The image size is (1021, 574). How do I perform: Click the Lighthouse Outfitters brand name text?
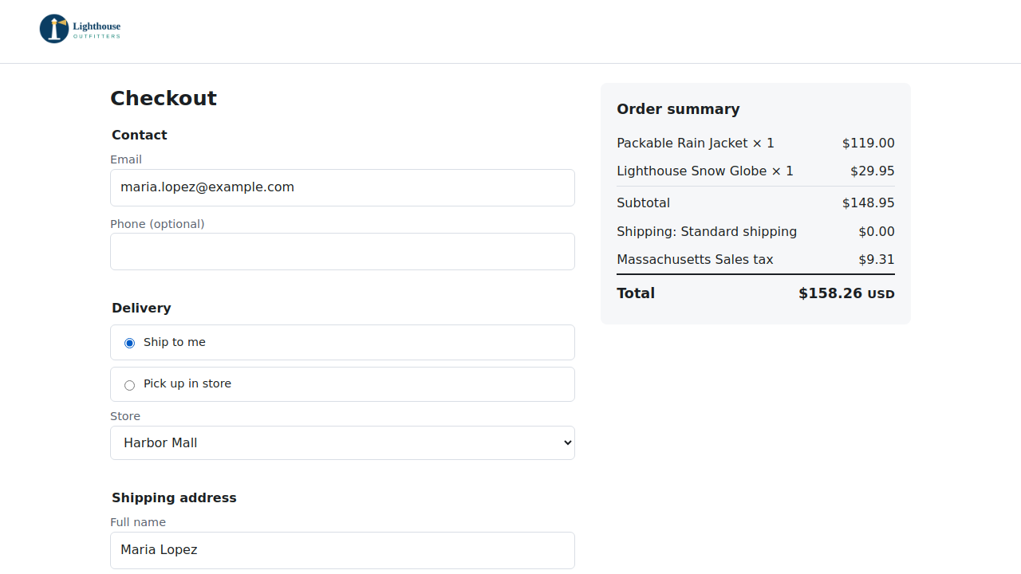click(x=97, y=30)
